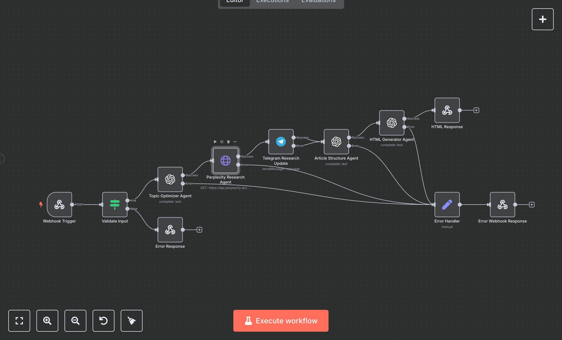The width and height of the screenshot is (562, 340).
Task: Add a node after HTML Response via plus connector
Action: click(x=476, y=110)
